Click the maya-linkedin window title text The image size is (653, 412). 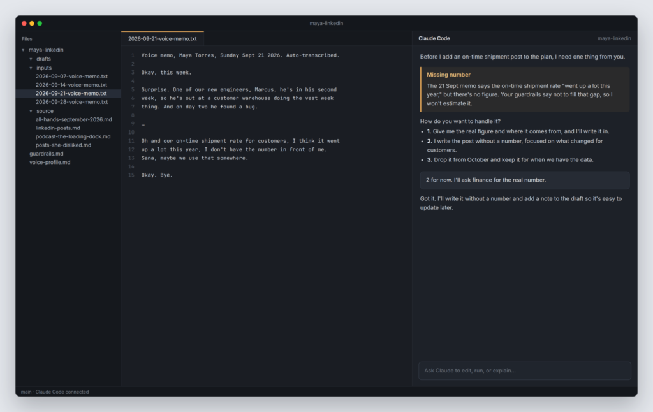point(326,24)
